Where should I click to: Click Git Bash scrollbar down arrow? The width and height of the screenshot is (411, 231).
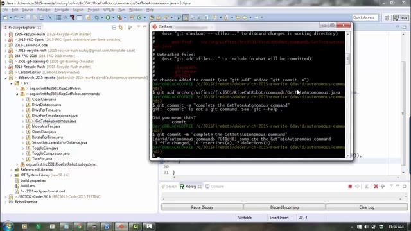coord(348,155)
